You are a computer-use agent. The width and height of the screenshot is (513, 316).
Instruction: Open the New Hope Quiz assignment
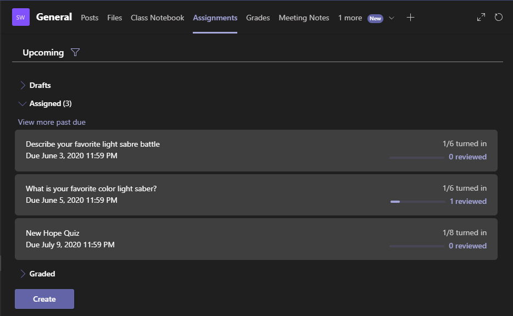click(53, 234)
